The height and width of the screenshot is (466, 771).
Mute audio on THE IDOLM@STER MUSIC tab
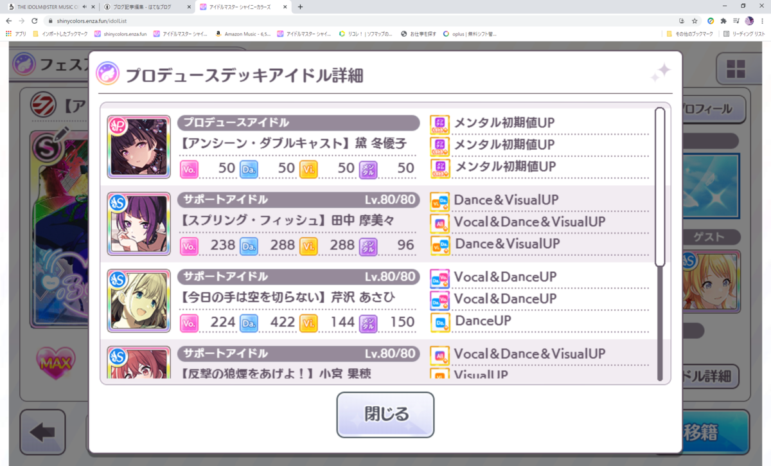click(85, 7)
